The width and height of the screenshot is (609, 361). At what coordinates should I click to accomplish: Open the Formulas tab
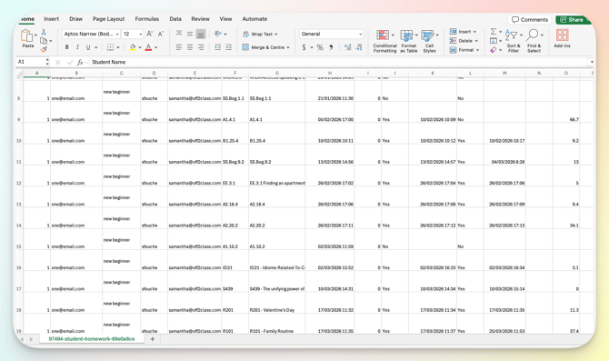147,19
